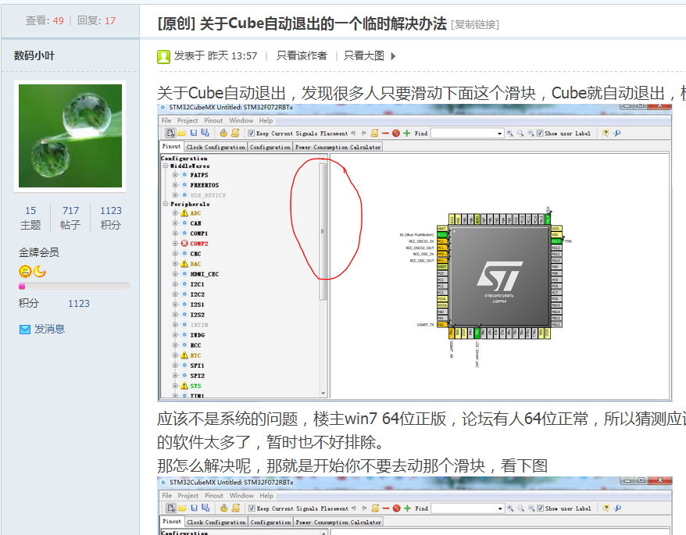
Task: Expand the HDMI_CEC peripheral node
Action: click(x=175, y=274)
